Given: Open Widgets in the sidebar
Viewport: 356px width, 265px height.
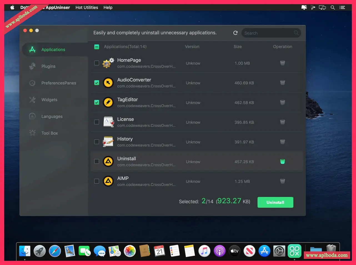Looking at the screenshot, I should coord(49,100).
